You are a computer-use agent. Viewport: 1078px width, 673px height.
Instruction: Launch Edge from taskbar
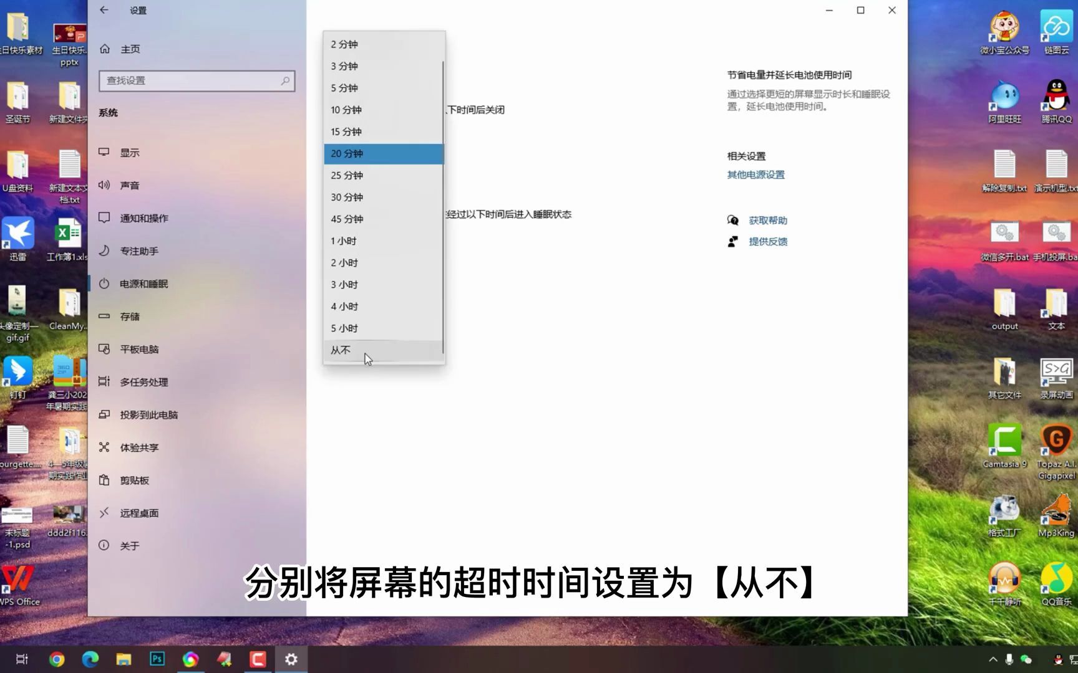point(90,659)
